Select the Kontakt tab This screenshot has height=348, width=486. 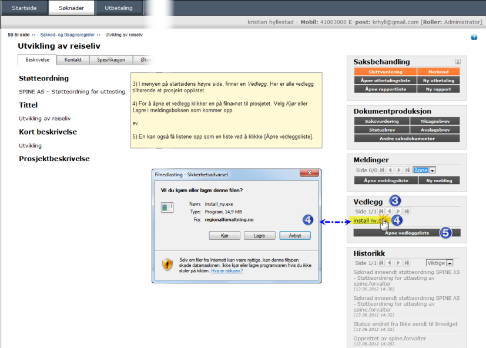tap(73, 60)
